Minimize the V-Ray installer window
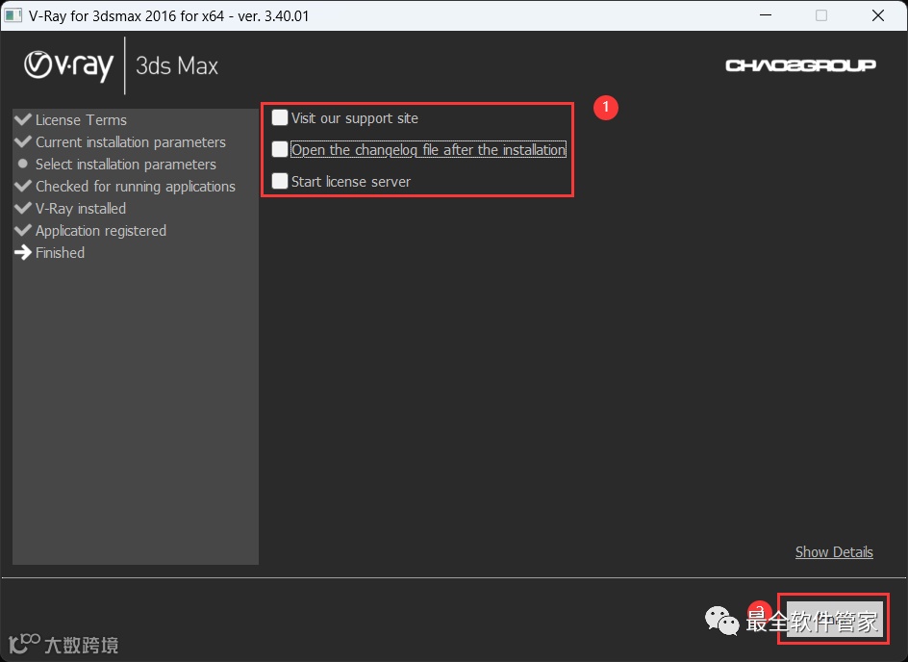 click(766, 15)
